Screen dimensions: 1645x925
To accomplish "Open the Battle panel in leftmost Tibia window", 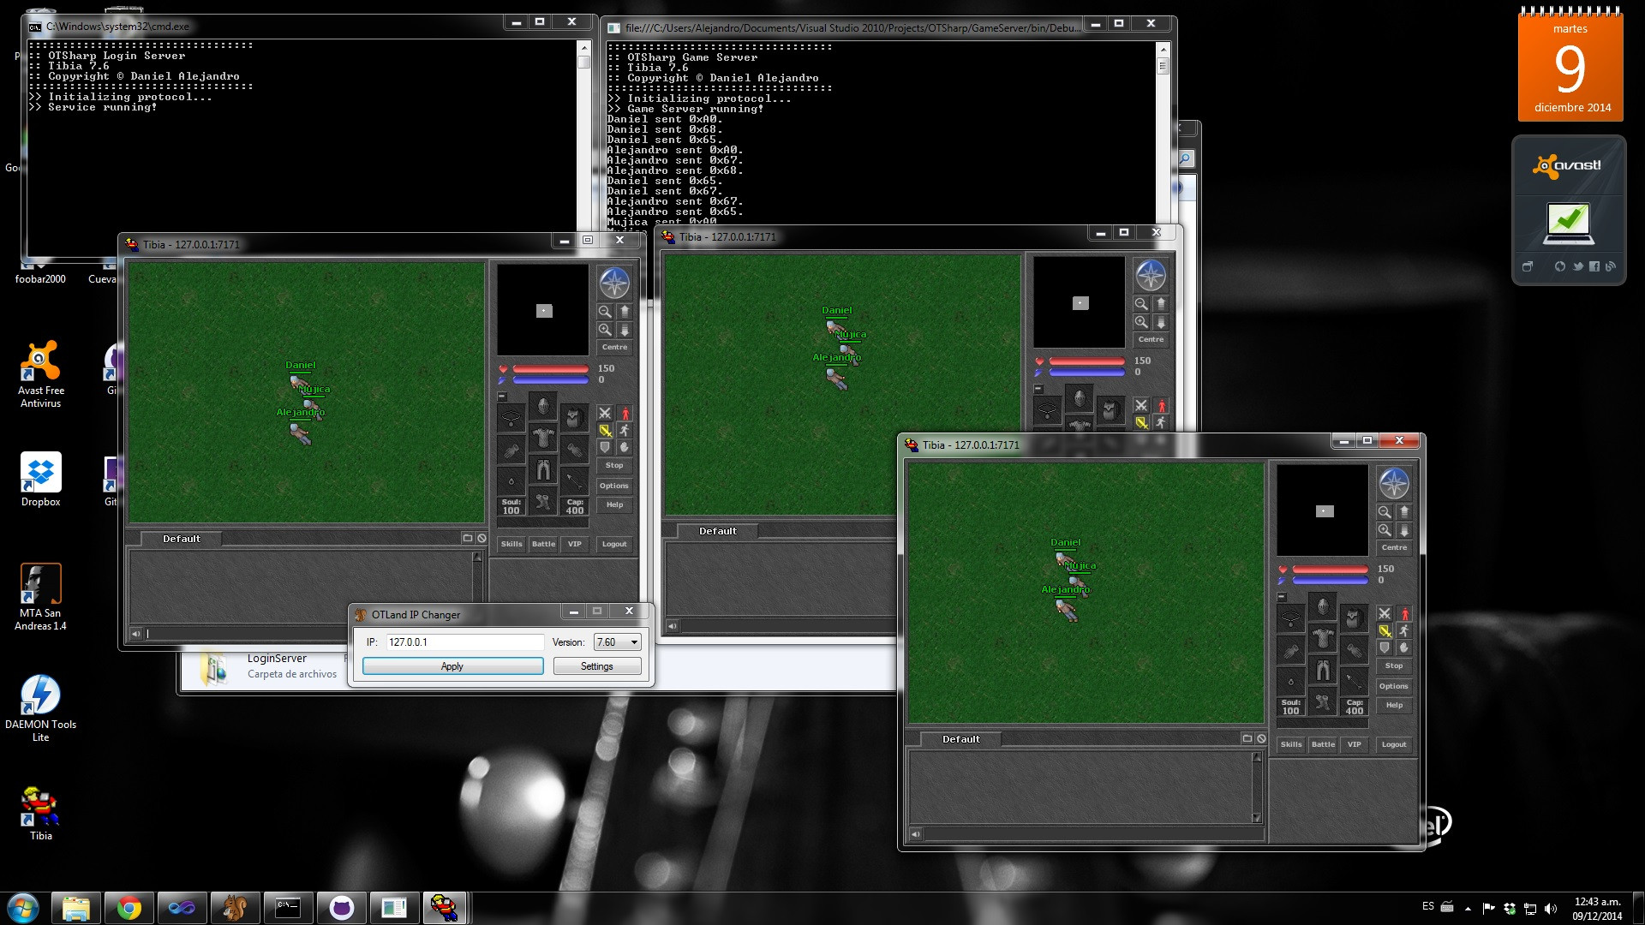I will click(543, 544).
